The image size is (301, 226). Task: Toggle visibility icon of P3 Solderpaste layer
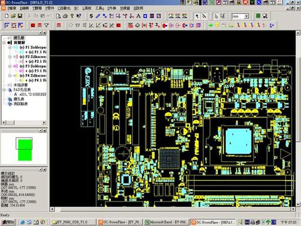click(15, 66)
